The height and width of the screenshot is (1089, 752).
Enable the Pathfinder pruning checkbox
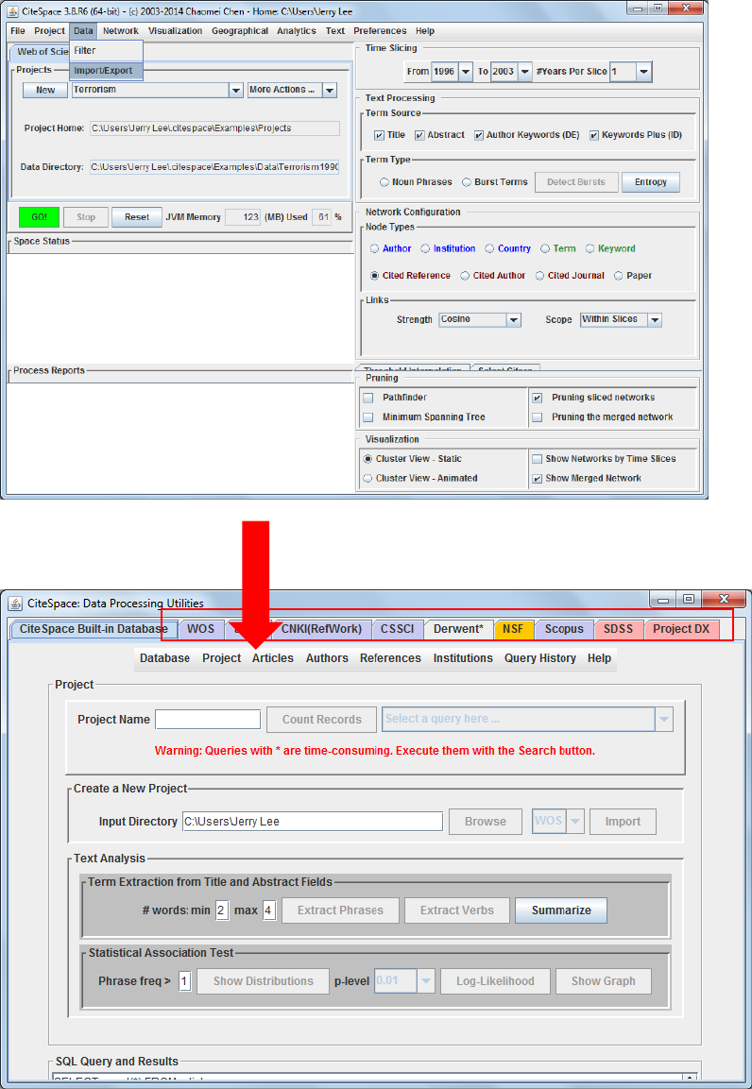click(x=368, y=398)
